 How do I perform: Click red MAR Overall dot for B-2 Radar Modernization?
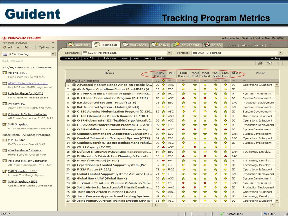tap(183, 98)
